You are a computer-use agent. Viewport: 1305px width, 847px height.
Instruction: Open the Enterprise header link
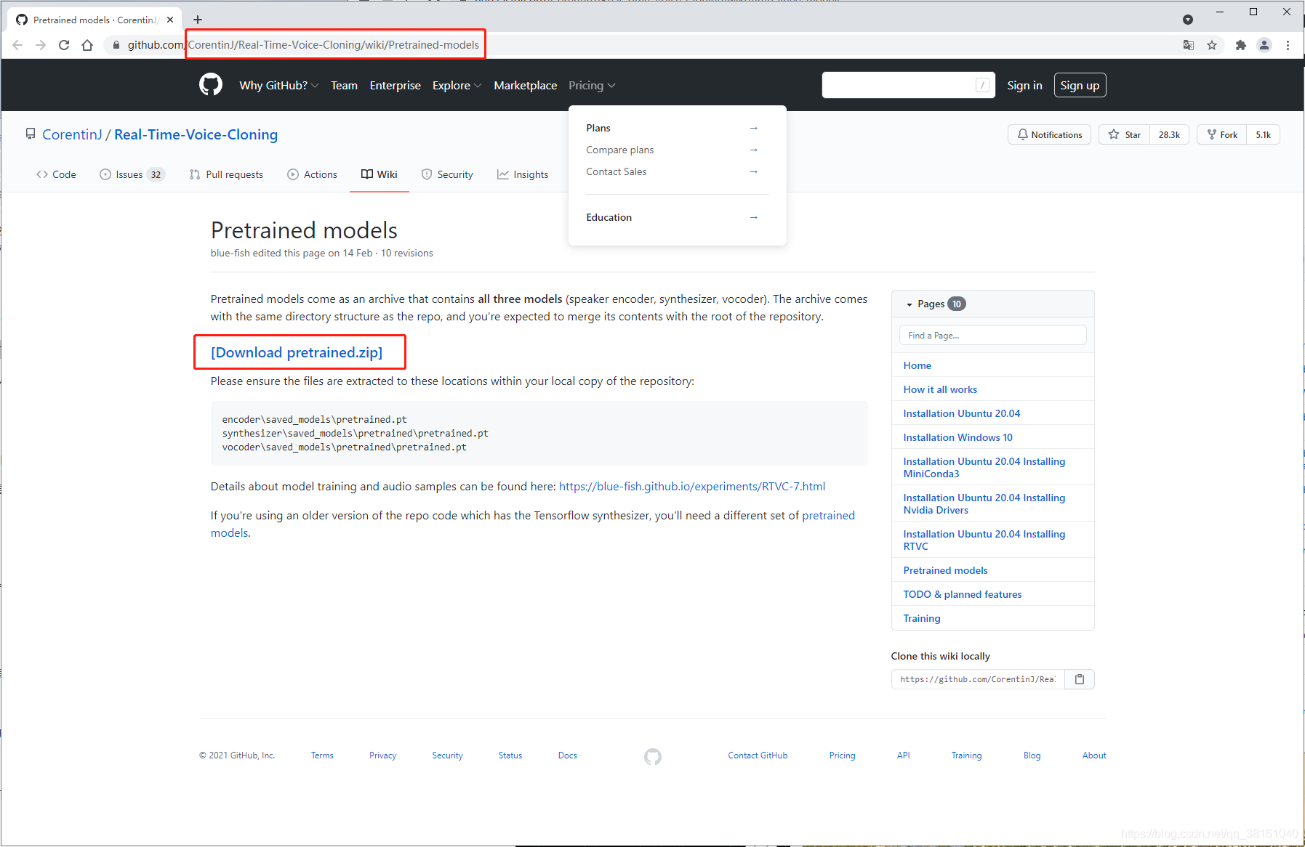[395, 85]
